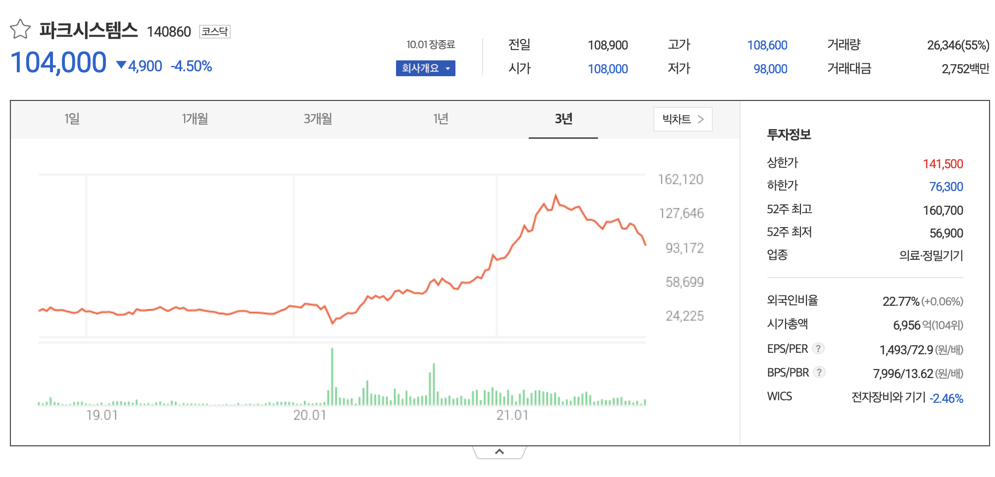Click the 1,493/72.9 EPS/PER value
The height and width of the screenshot is (477, 995).
point(906,350)
